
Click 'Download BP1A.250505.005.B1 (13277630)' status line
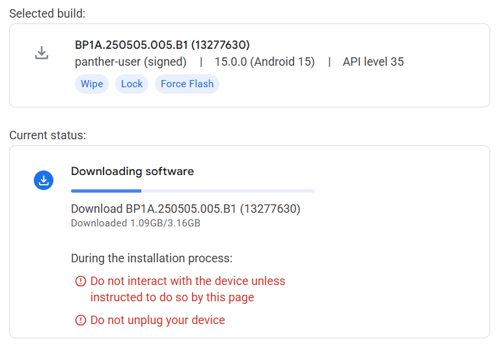click(186, 209)
